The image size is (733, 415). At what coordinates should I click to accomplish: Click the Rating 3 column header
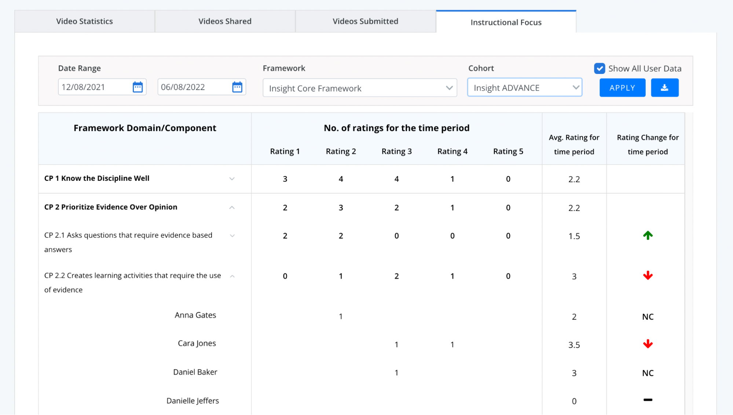pyautogui.click(x=396, y=151)
